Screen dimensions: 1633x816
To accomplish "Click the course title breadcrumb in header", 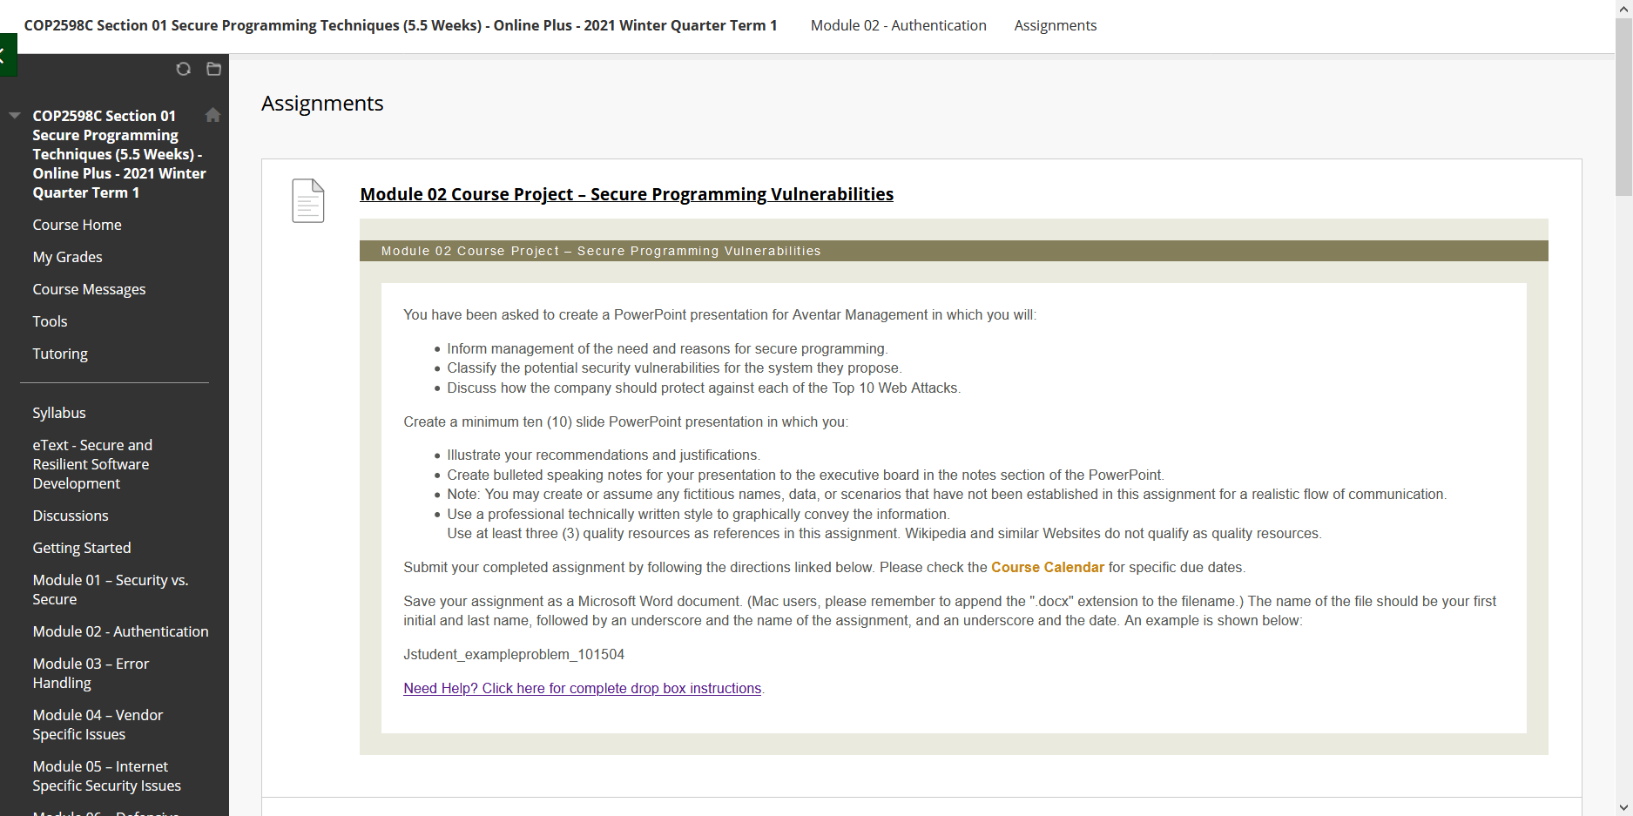I will (x=401, y=25).
